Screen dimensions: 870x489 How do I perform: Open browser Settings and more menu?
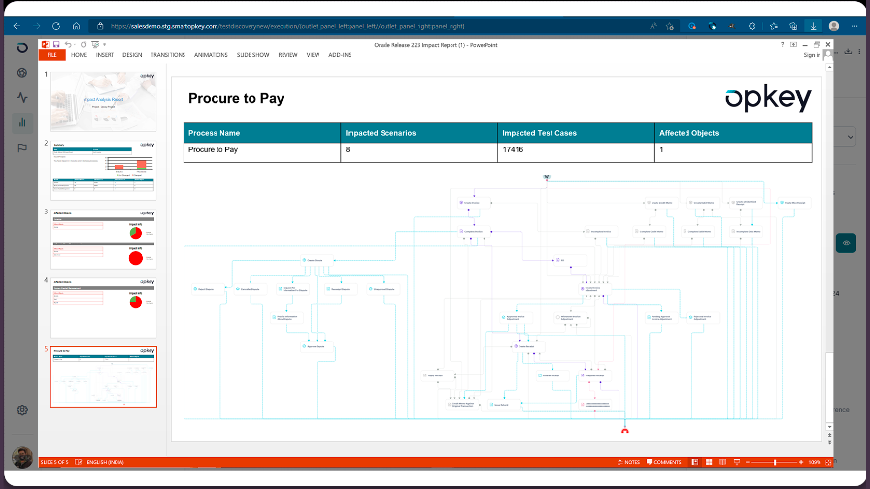(854, 26)
